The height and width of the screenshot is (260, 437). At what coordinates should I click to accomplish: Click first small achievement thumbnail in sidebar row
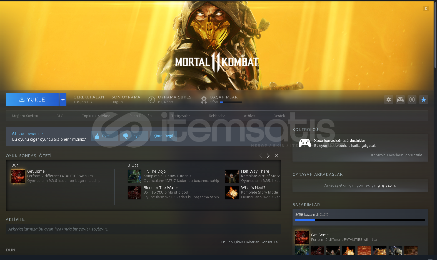click(x=302, y=250)
